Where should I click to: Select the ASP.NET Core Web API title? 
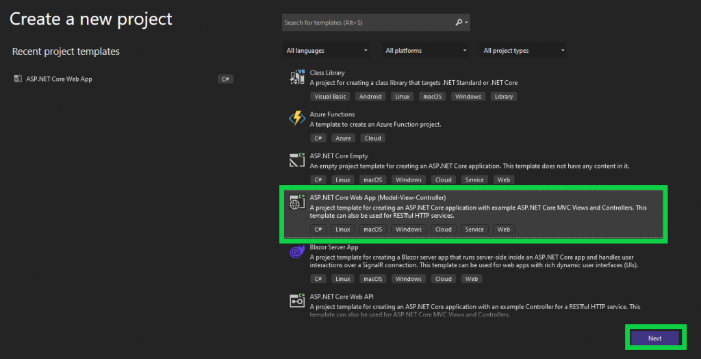coord(342,297)
